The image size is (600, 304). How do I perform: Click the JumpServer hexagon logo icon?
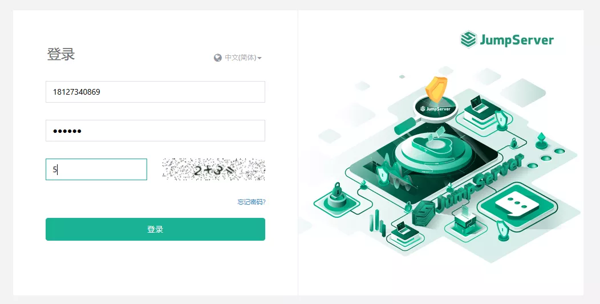pos(468,39)
